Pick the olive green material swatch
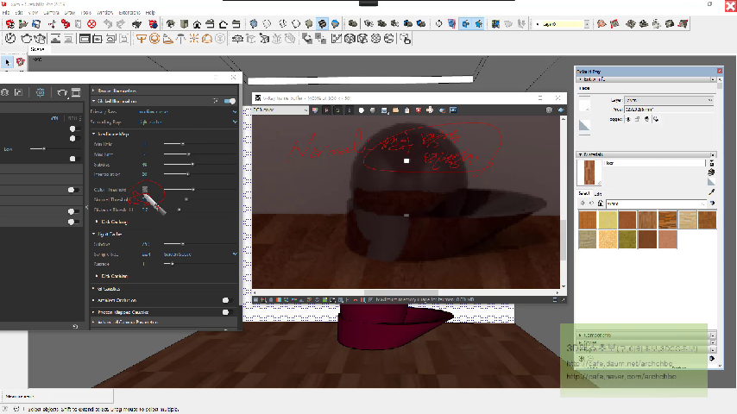This screenshot has width=737, height=414. tap(627, 240)
